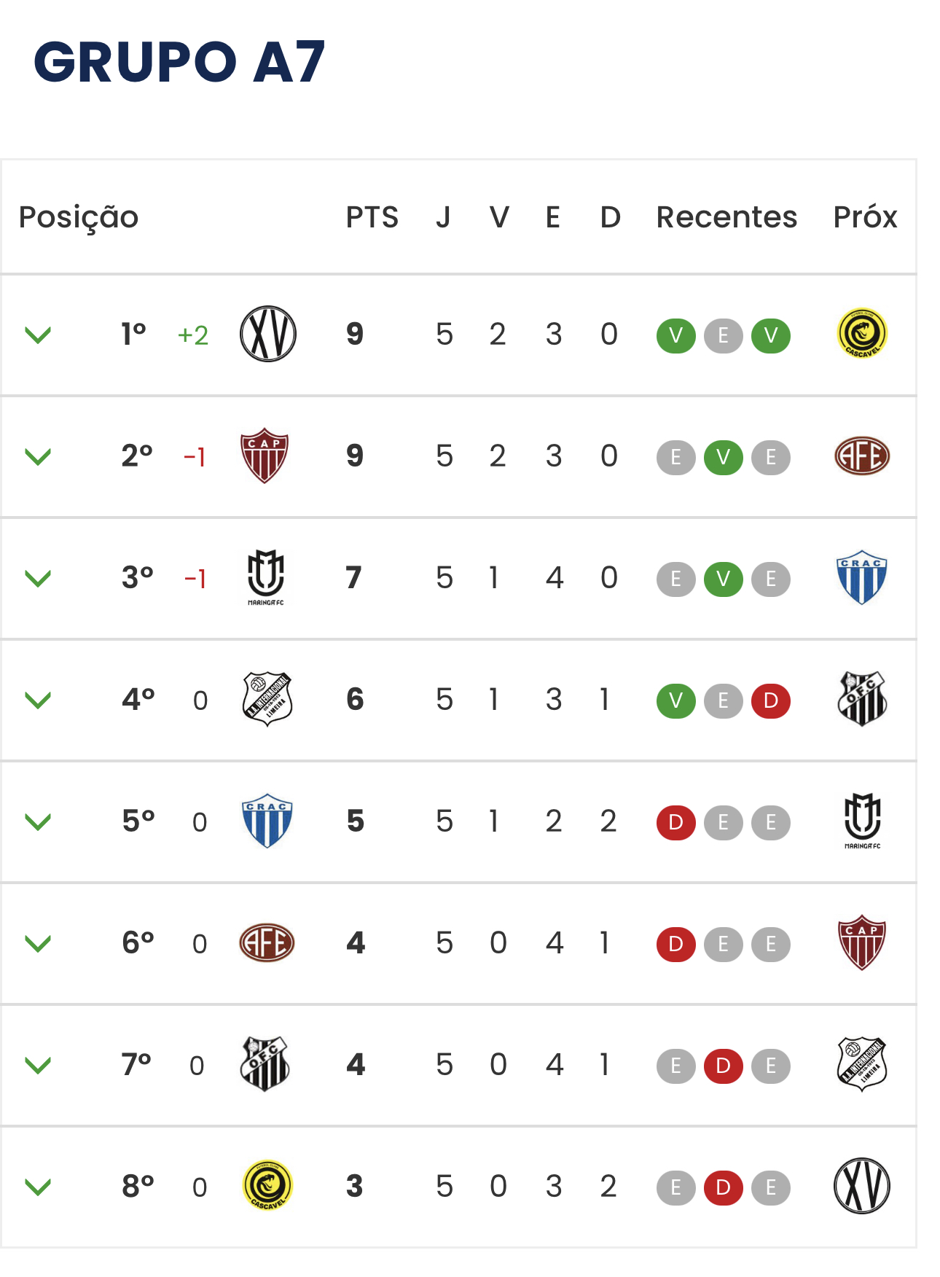Screen dimensions: 940x1277
Task: Click the Posição column header
Action: pos(79,218)
